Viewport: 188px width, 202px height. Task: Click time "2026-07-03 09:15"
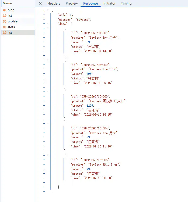(98, 83)
